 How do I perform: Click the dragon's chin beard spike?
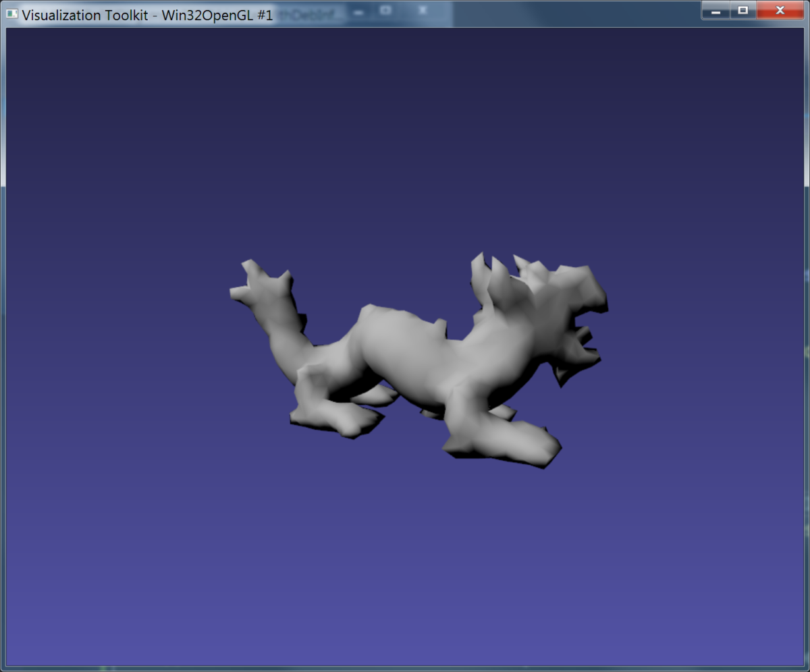point(562,374)
